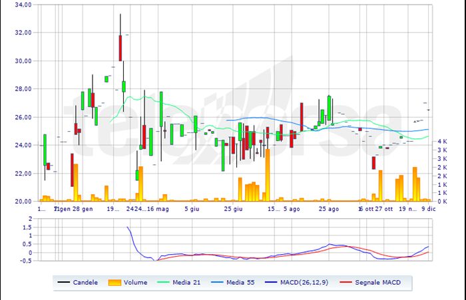The height and width of the screenshot is (300, 466).
Task: Select the Segnale MACD legend text
Action: point(378,283)
